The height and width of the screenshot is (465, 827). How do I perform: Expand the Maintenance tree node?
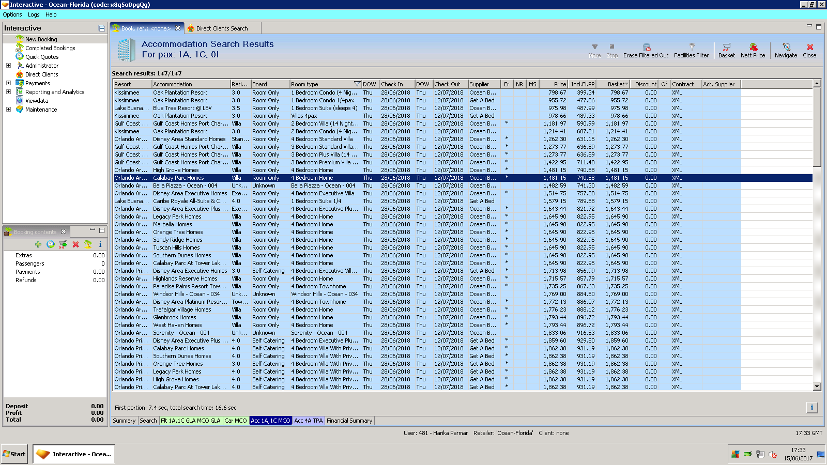(x=8, y=110)
